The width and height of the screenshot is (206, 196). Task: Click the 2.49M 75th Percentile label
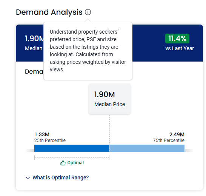pos(169,137)
